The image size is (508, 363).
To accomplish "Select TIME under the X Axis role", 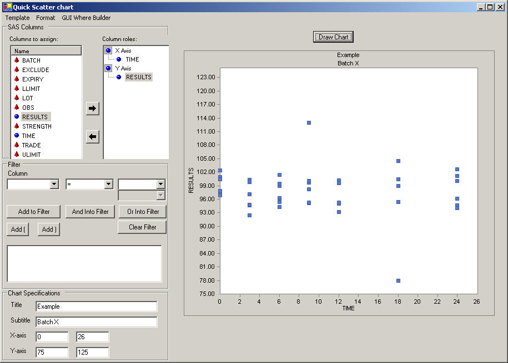I will (132, 59).
